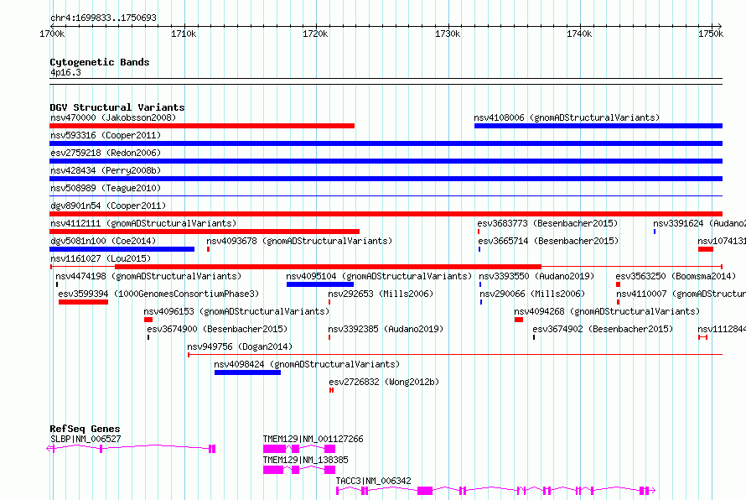Open TMEM129|NM_138385 gene label
Screen dimensions: 746x500
305,460
